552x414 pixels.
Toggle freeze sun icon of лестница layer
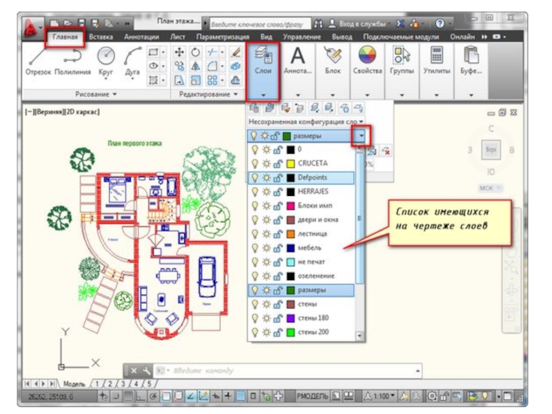[265, 234]
